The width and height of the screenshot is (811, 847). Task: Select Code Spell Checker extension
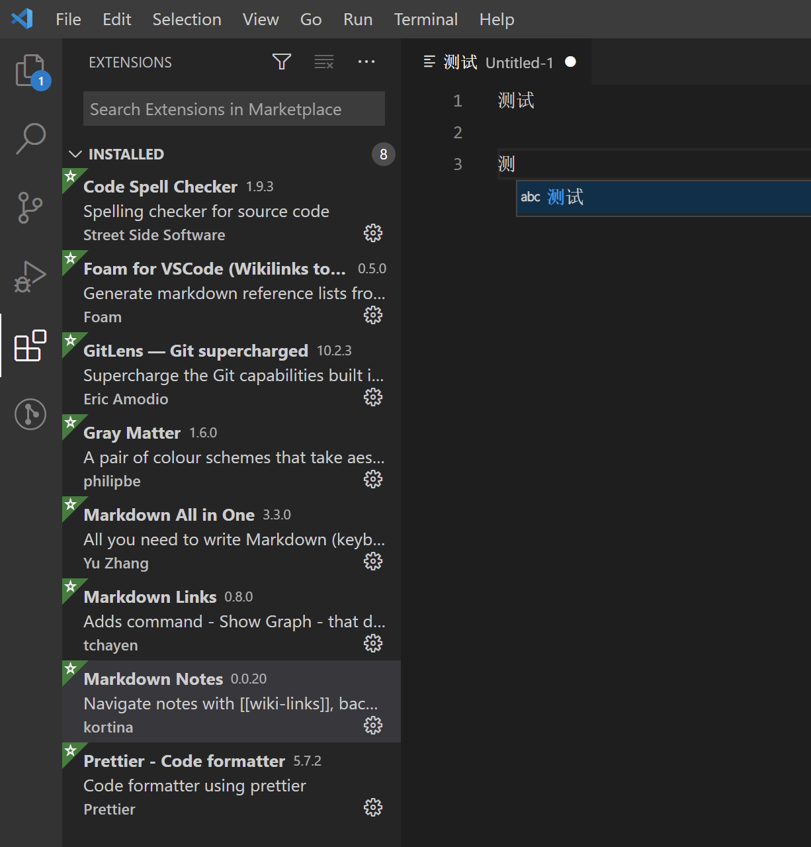click(x=232, y=209)
